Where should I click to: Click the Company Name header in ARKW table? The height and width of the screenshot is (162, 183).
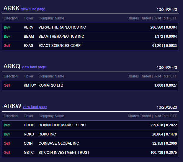[x=51, y=116]
